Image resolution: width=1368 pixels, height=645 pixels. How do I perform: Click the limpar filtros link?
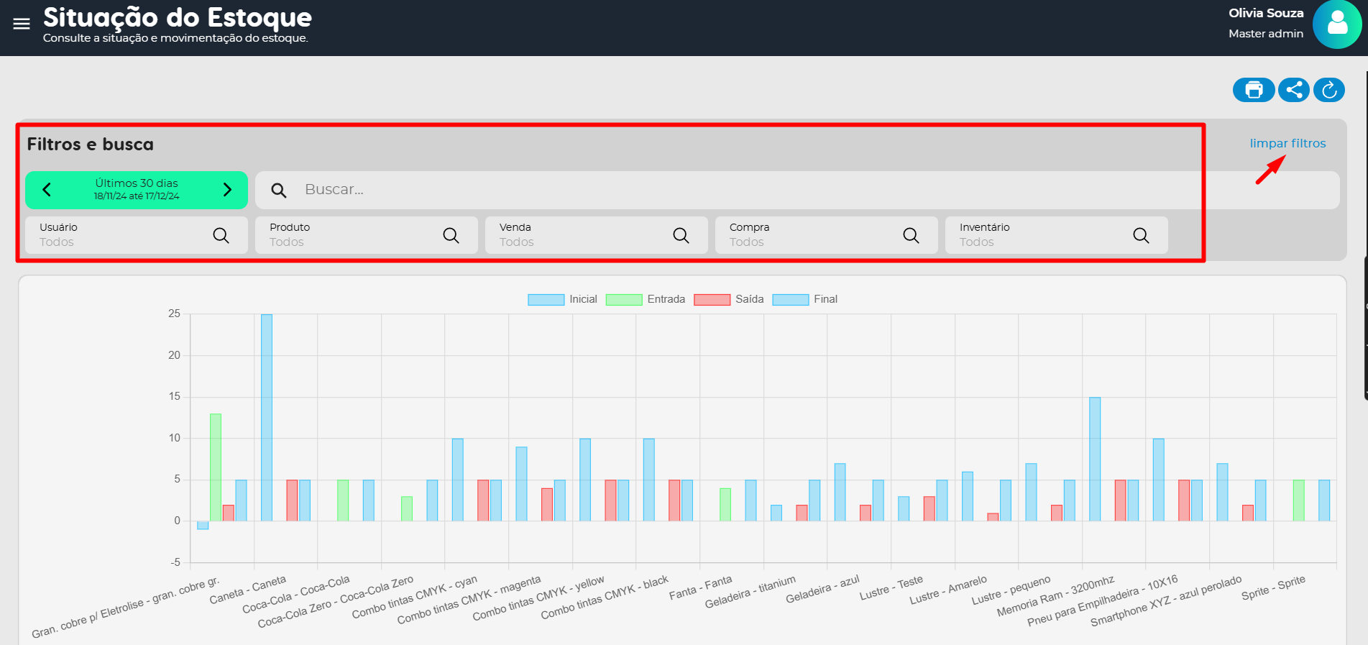pyautogui.click(x=1287, y=143)
